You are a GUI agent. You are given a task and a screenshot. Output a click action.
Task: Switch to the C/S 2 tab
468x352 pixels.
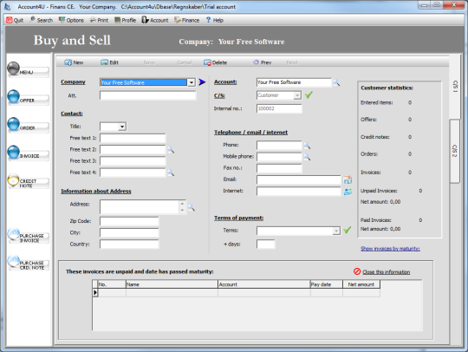click(x=455, y=151)
